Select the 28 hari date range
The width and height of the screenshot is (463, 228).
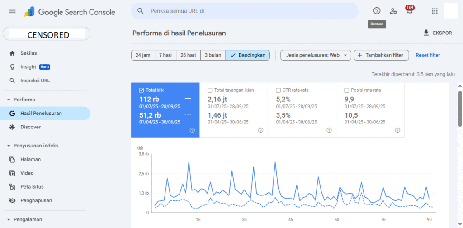tap(188, 55)
